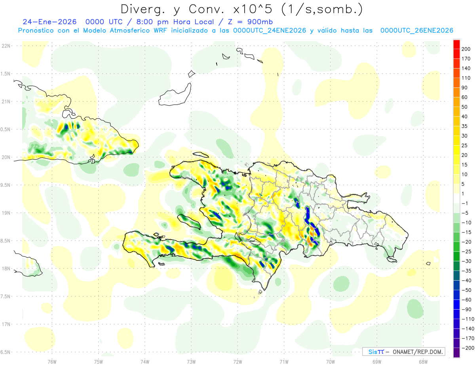
Task: Click the -35 value on the color scale
Action: (x=466, y=271)
